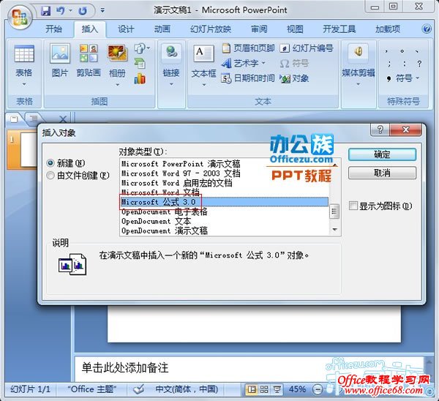Open the 开发工具 tab
The width and height of the screenshot is (439, 401).
click(x=339, y=29)
